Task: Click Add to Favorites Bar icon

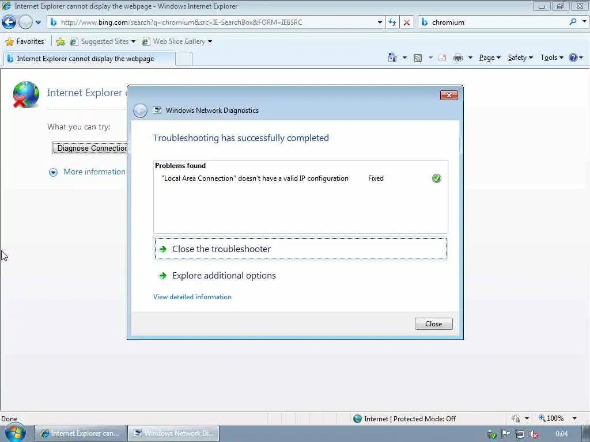Action: [60, 41]
